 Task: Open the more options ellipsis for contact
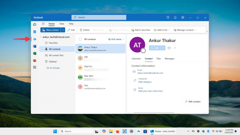coord(175,48)
